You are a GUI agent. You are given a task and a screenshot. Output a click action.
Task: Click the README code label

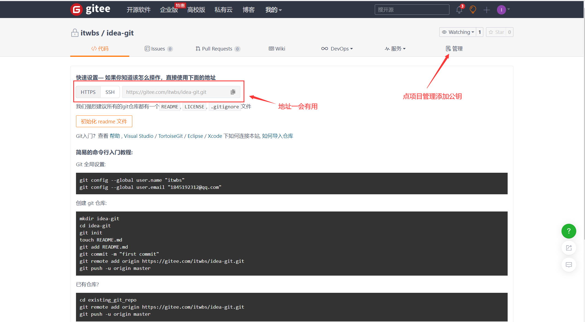pos(169,107)
